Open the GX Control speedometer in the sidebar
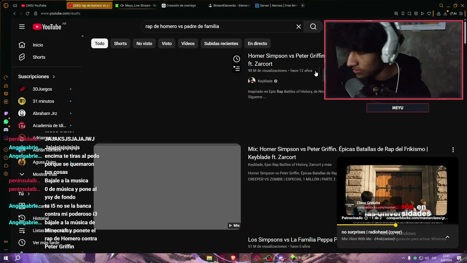Screen dimensions: 467x263 click(6, 77)
